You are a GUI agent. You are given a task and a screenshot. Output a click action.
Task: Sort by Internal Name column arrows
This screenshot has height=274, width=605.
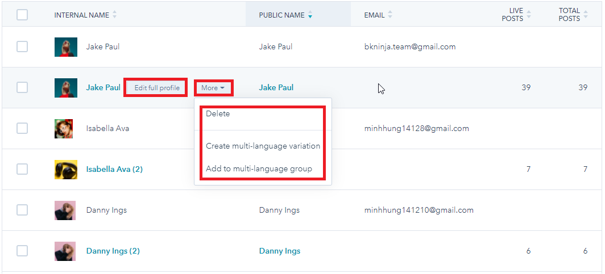(x=114, y=15)
